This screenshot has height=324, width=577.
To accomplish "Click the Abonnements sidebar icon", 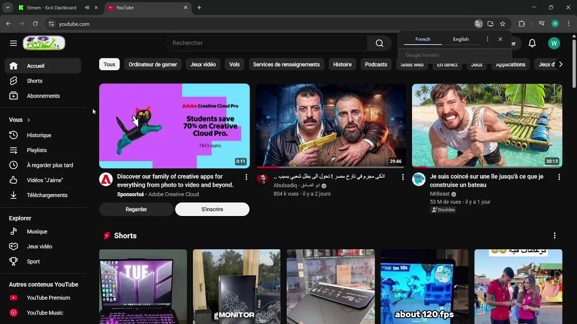I will click(14, 96).
